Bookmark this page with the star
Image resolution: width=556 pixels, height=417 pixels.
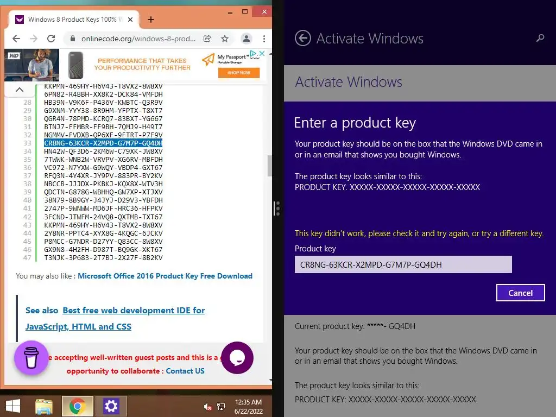pos(224,39)
